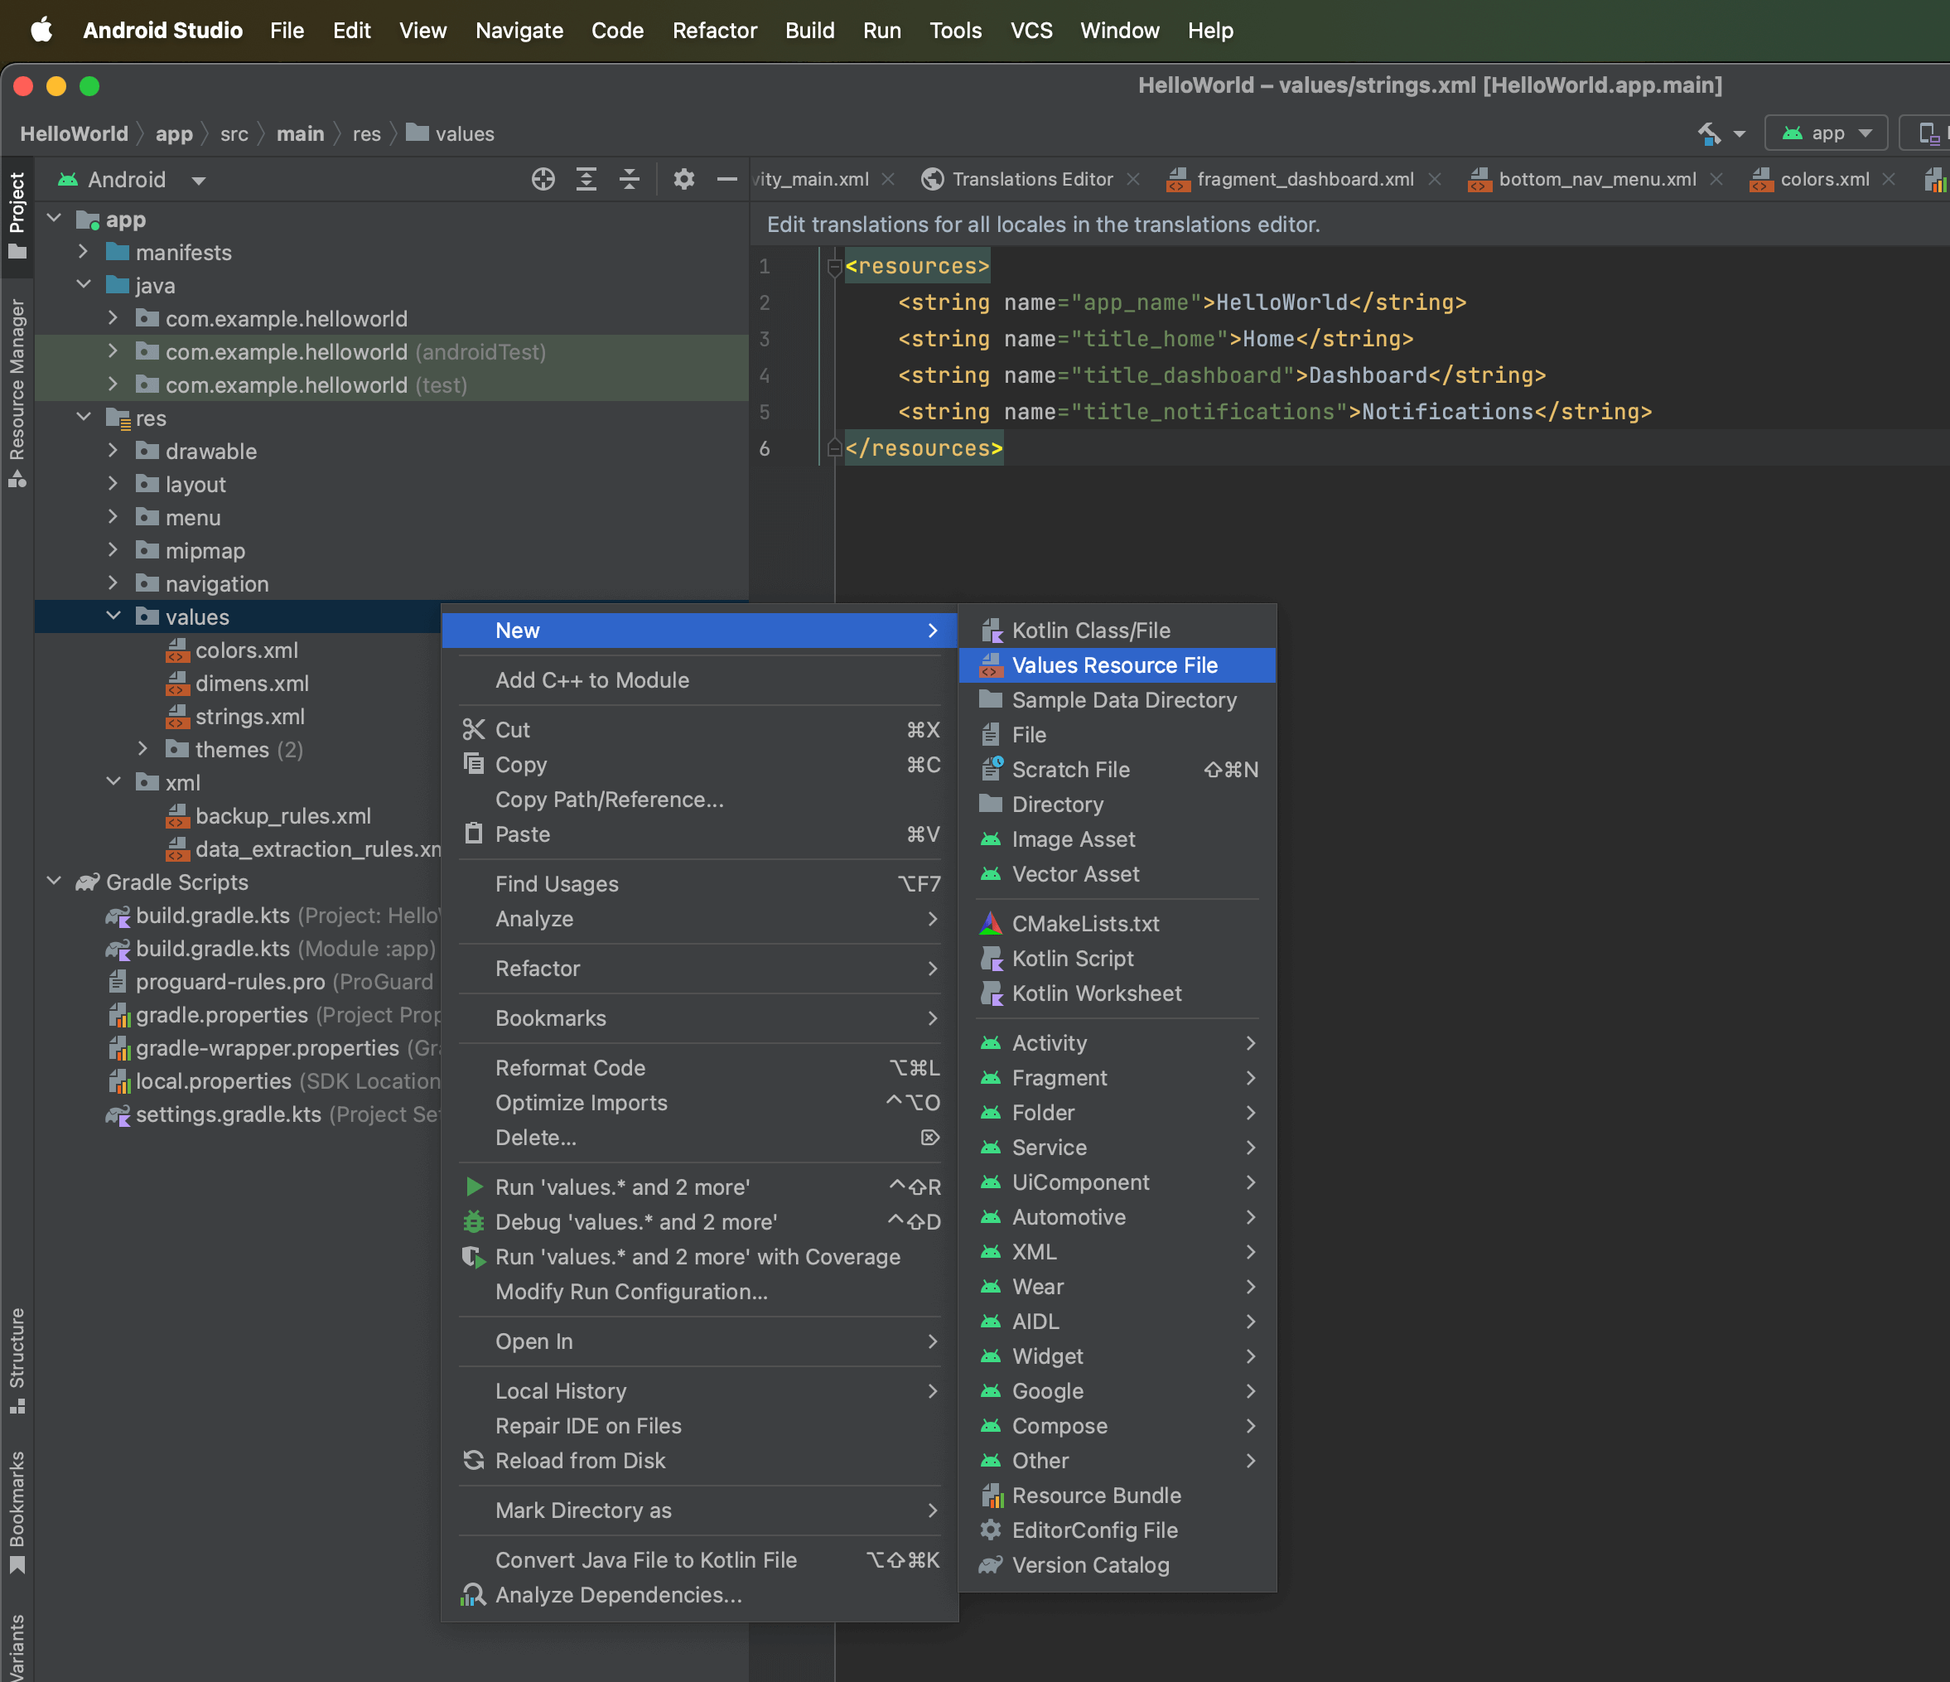Switch to the Translations Editor tab
This screenshot has height=1682, width=1950.
[1031, 180]
